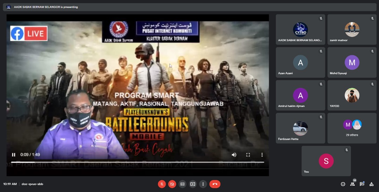This screenshot has width=379, height=192.
Task: Click muted mic icon on zamir matnor tile
Action: (x=372, y=18)
